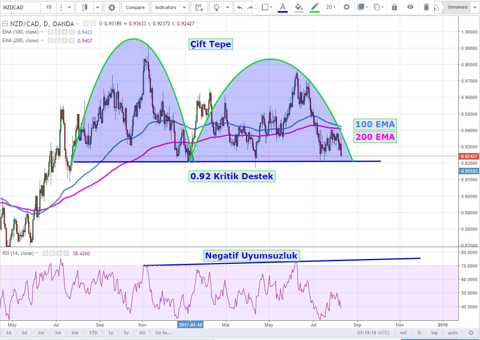Image resolution: width=480 pixels, height=340 pixels.
Task: Click the candlestick chart style icon
Action: [85, 7]
